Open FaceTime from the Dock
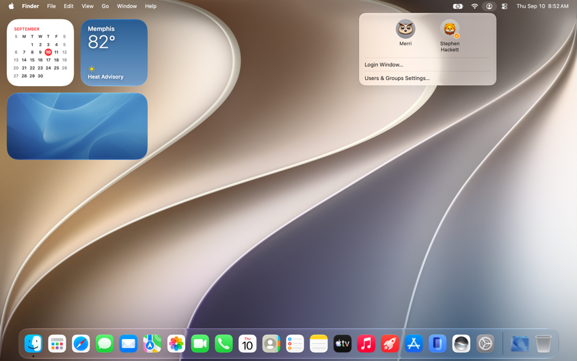The width and height of the screenshot is (577, 361). coord(200,343)
